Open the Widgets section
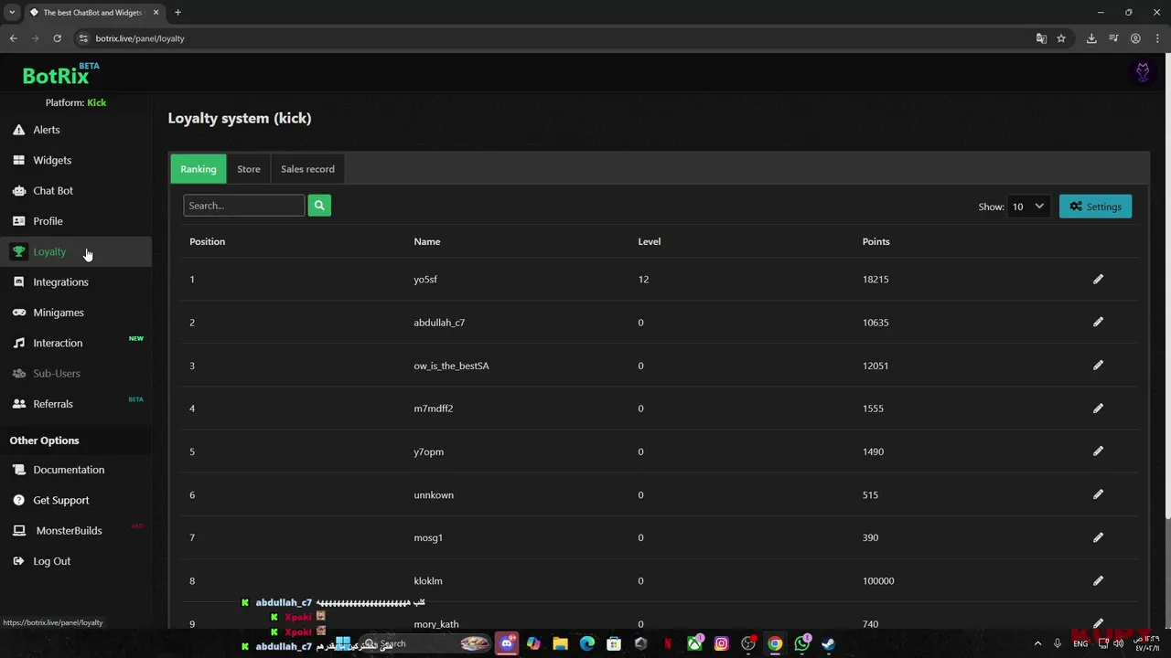The height and width of the screenshot is (658, 1171). 51,160
